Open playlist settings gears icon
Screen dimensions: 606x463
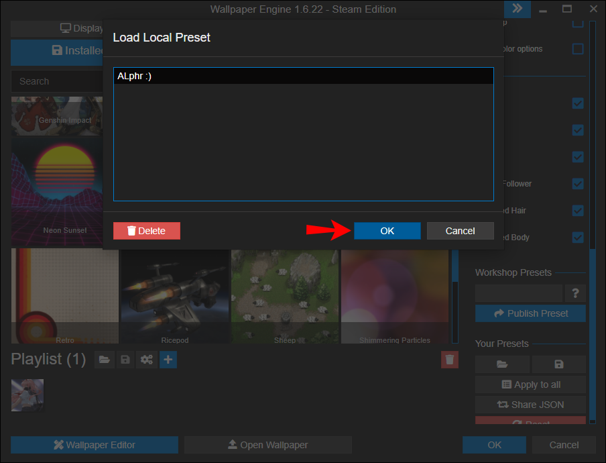coord(147,360)
